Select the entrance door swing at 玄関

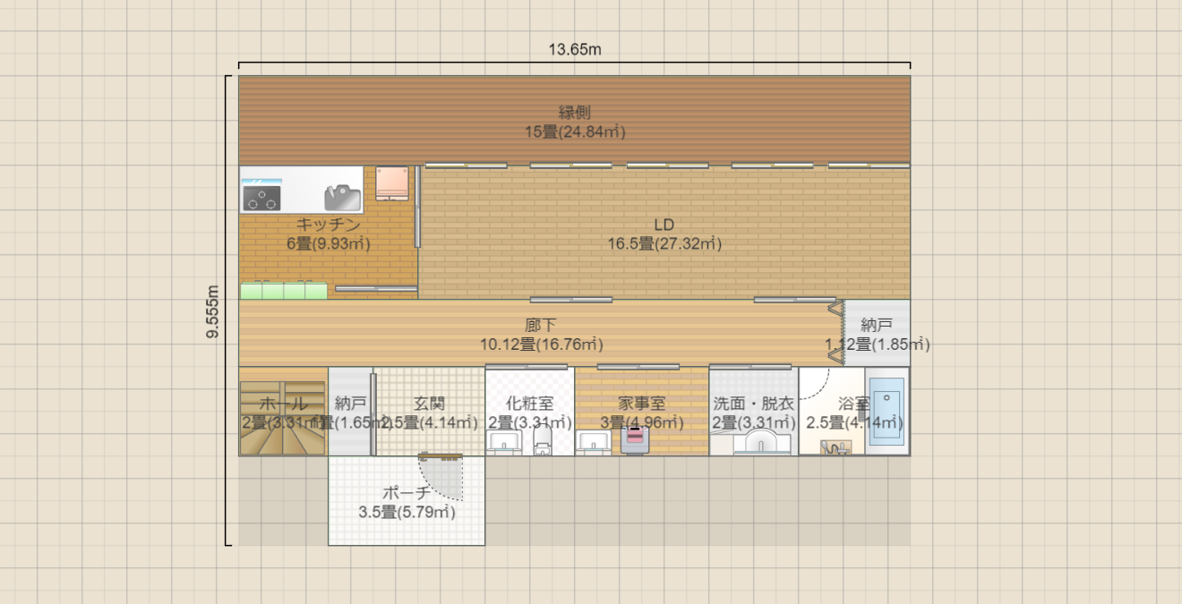click(441, 478)
